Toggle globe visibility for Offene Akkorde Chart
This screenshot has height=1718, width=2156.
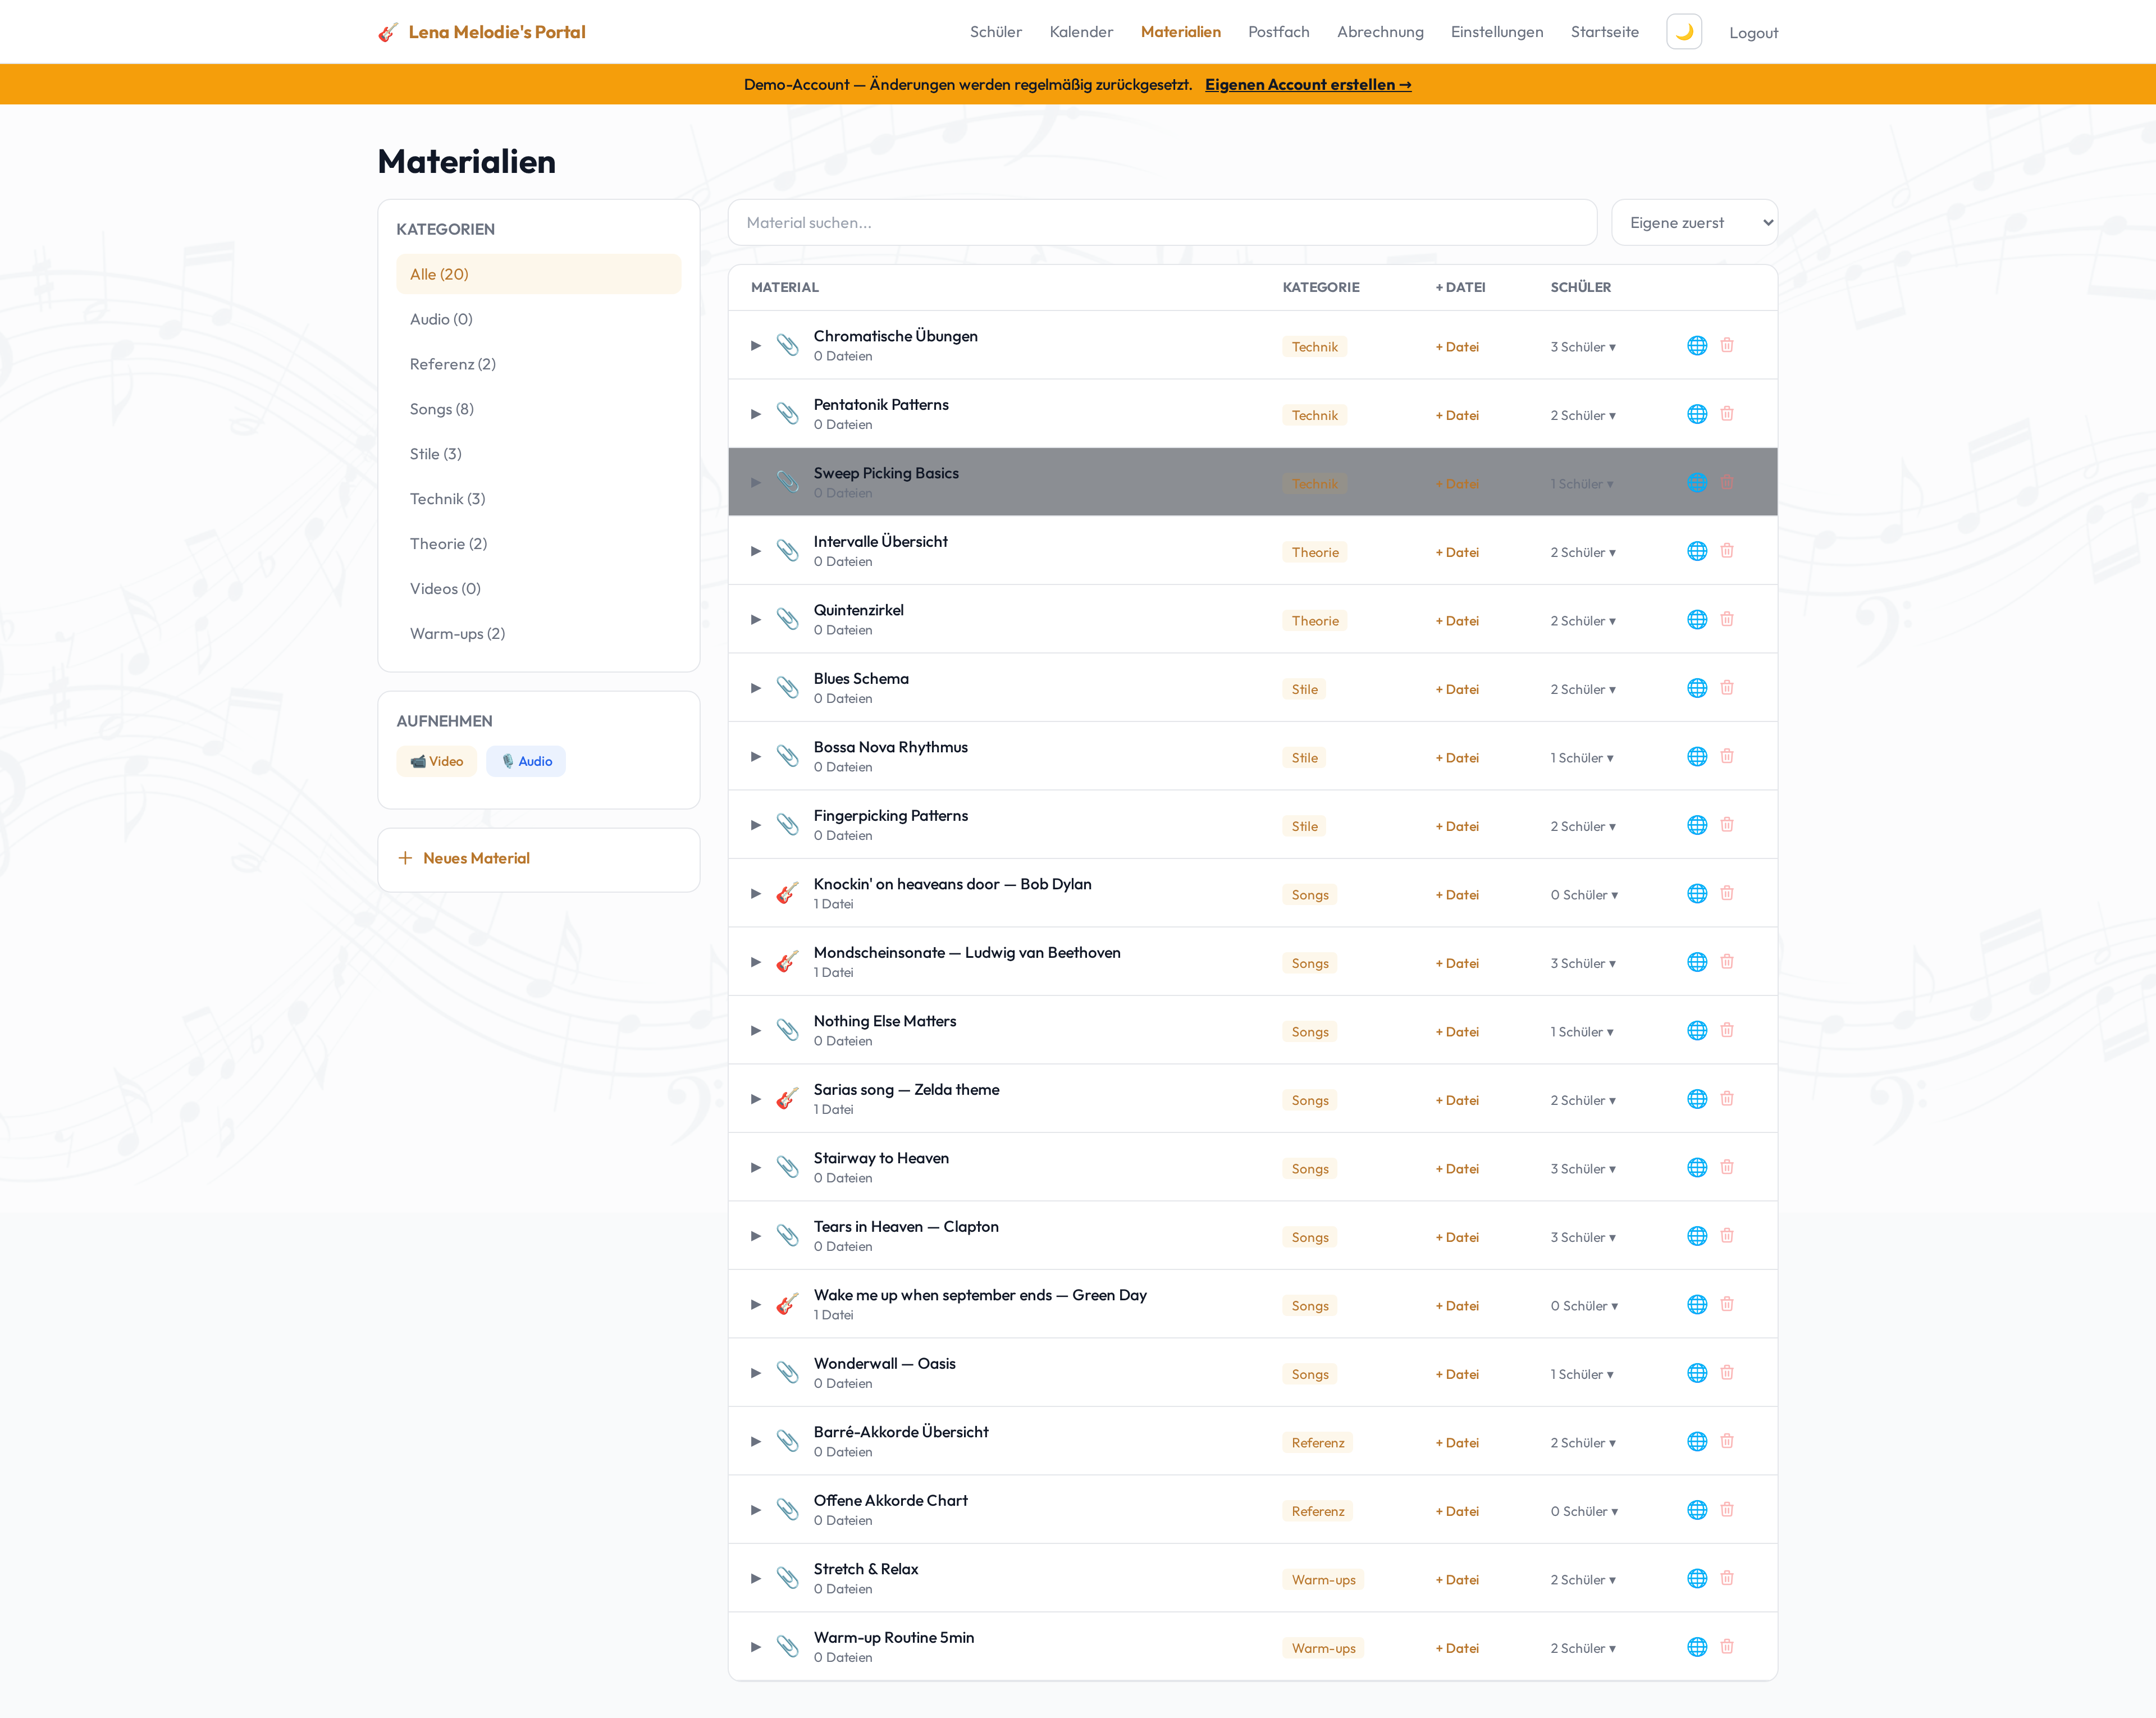[x=1696, y=1510]
